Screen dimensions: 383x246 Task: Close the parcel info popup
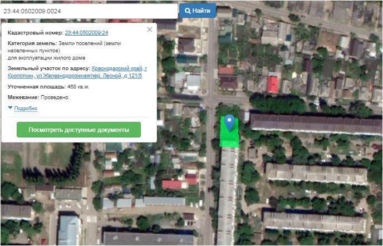[x=150, y=30]
